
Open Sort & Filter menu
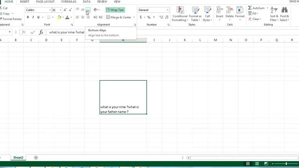pos(274,14)
